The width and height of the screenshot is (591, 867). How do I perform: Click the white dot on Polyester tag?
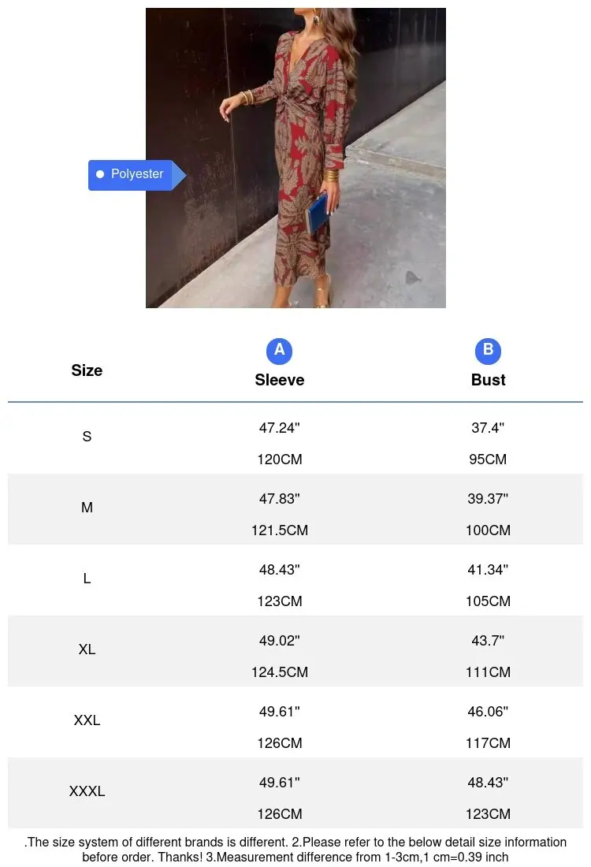click(100, 174)
